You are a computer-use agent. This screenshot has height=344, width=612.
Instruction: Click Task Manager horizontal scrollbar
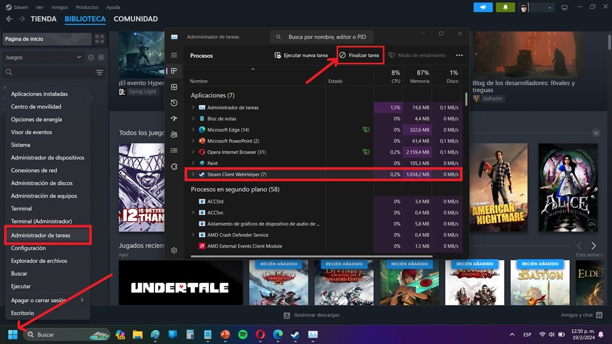[311, 256]
